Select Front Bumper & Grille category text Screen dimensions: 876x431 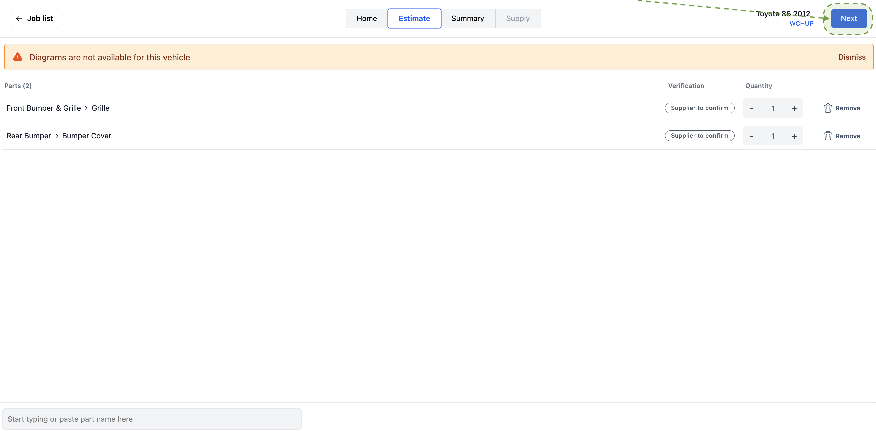point(43,108)
